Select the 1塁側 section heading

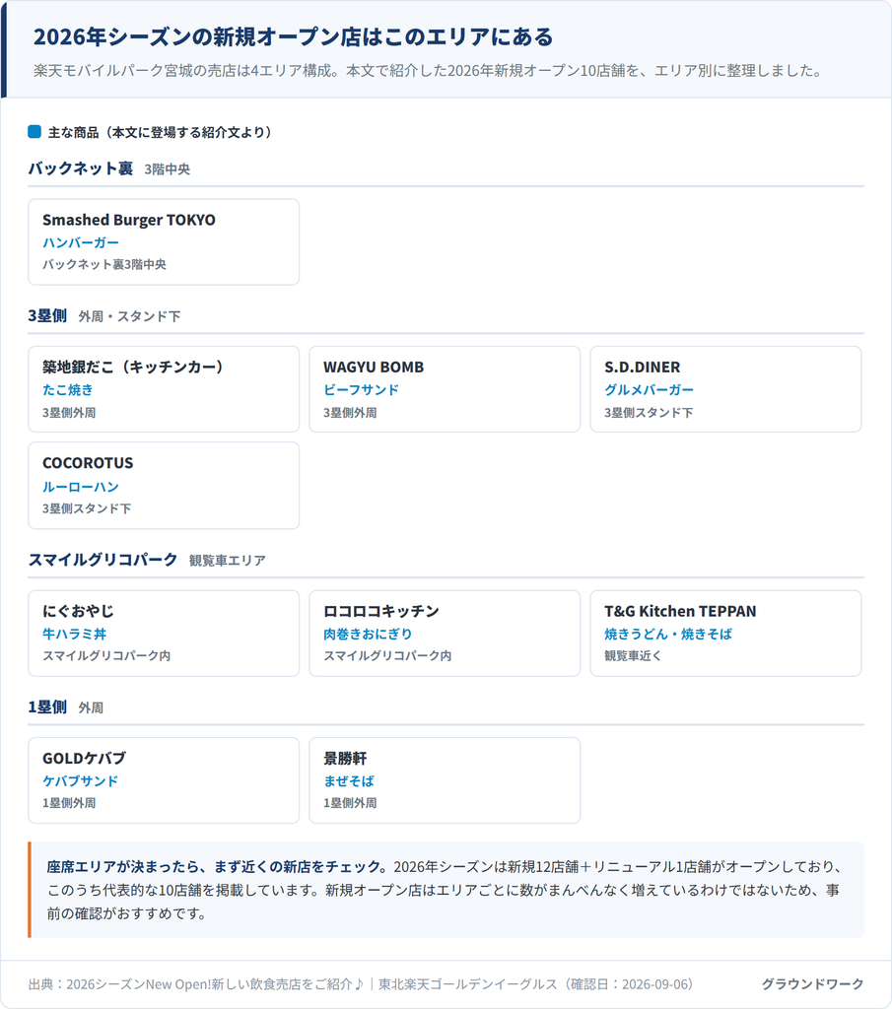47,707
